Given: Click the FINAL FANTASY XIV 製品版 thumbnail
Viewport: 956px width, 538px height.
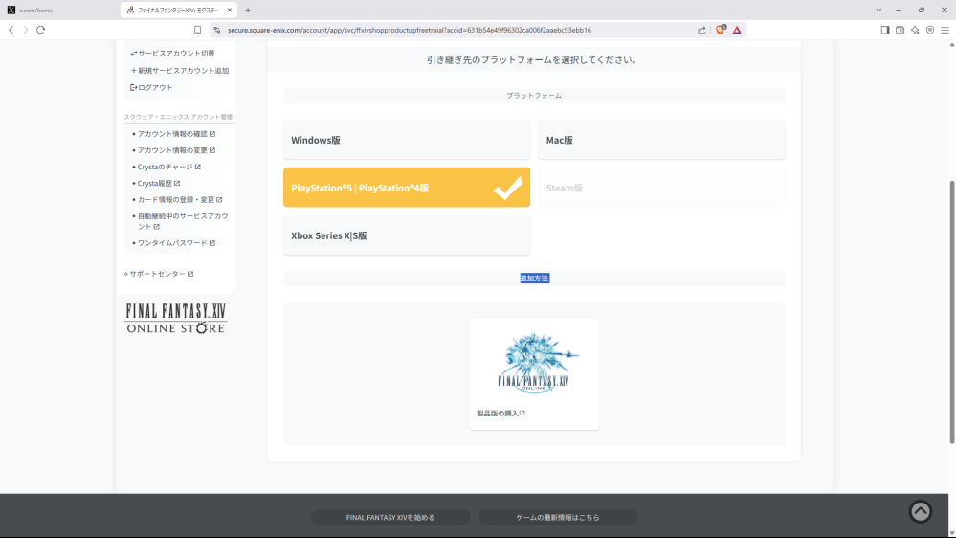Looking at the screenshot, I should click(x=534, y=363).
